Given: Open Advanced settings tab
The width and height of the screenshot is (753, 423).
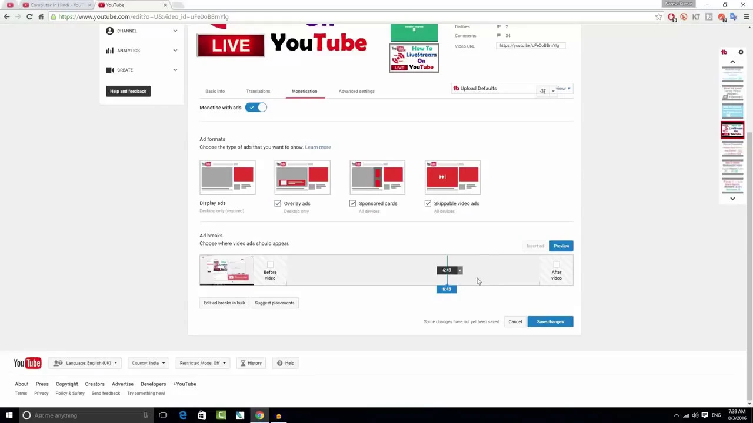Looking at the screenshot, I should [x=356, y=91].
